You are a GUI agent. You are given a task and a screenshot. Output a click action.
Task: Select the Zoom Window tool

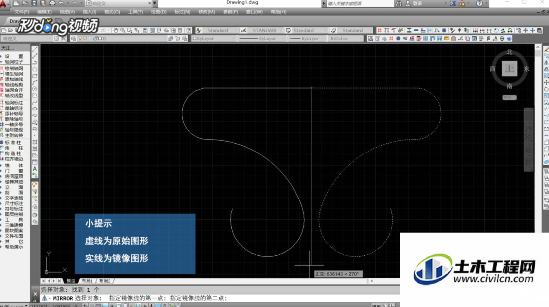[x=130, y=30]
